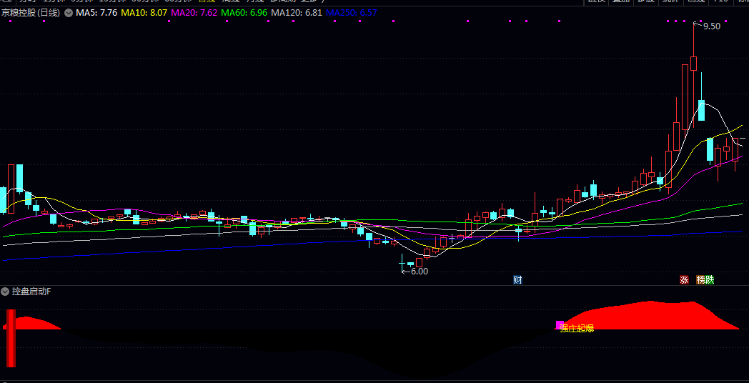Select the large cyan candlestick after the 9.50 peak
The width and height of the screenshot is (749, 383).
pos(702,110)
